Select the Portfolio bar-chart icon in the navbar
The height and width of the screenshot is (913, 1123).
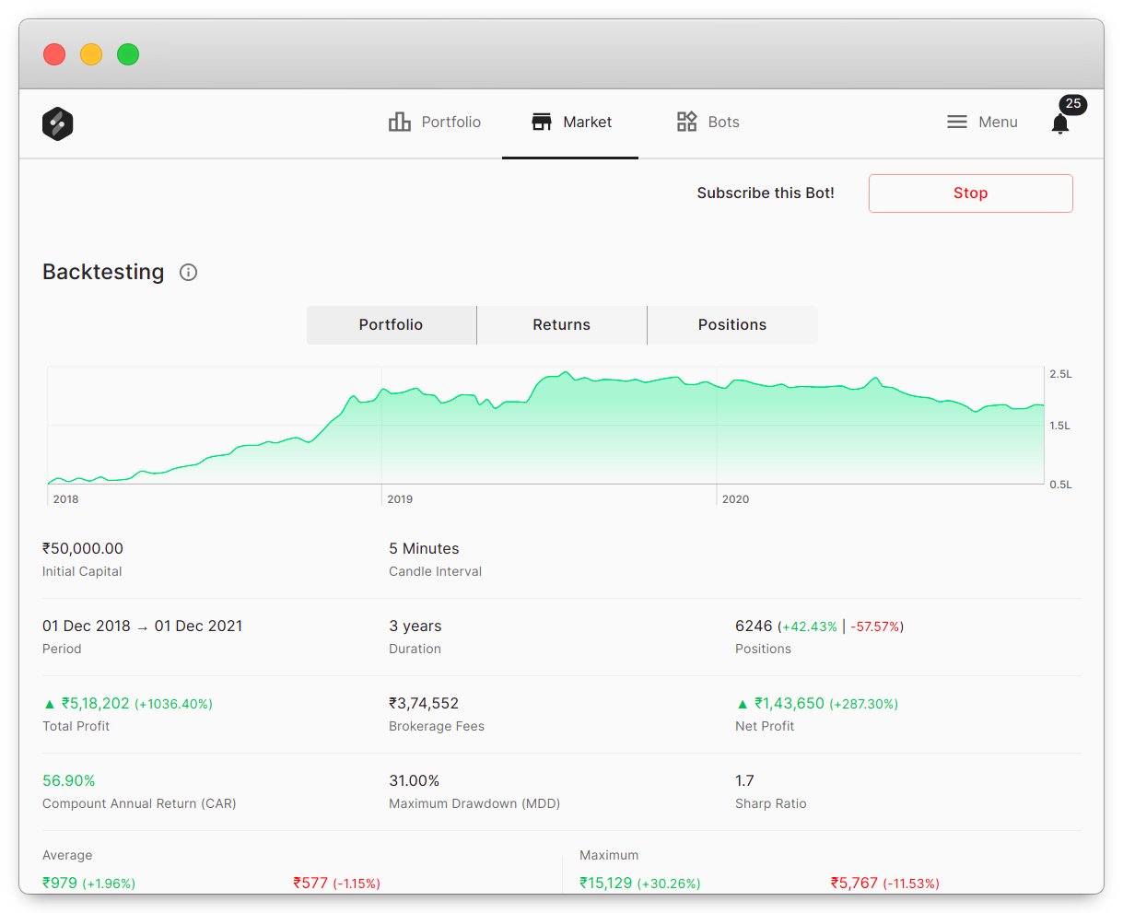[400, 121]
